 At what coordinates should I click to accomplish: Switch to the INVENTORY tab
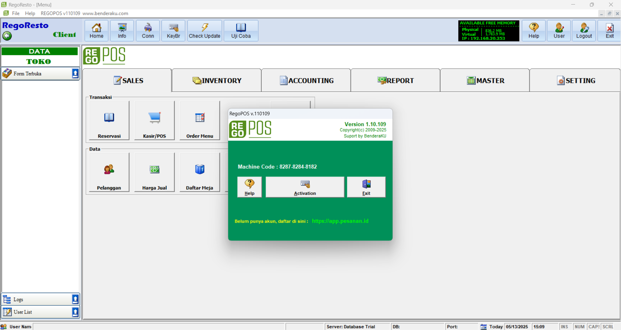217,81
